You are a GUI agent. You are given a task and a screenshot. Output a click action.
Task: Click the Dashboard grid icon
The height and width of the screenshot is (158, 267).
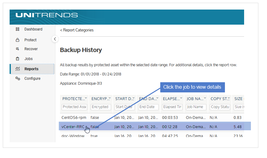(17, 29)
